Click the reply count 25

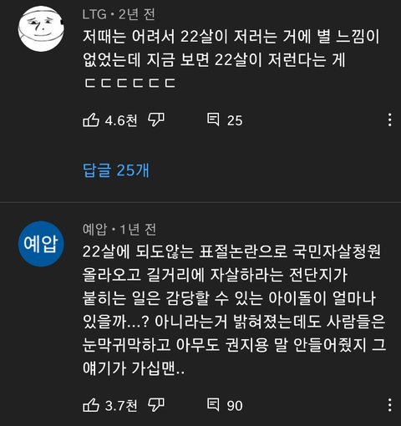coord(235,121)
